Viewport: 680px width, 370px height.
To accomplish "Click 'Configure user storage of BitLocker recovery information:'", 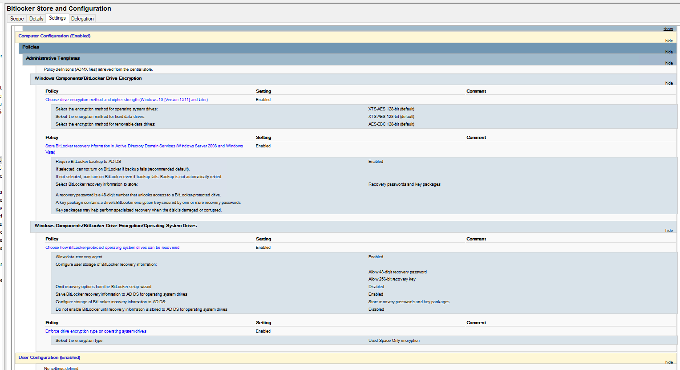I will click(x=106, y=264).
